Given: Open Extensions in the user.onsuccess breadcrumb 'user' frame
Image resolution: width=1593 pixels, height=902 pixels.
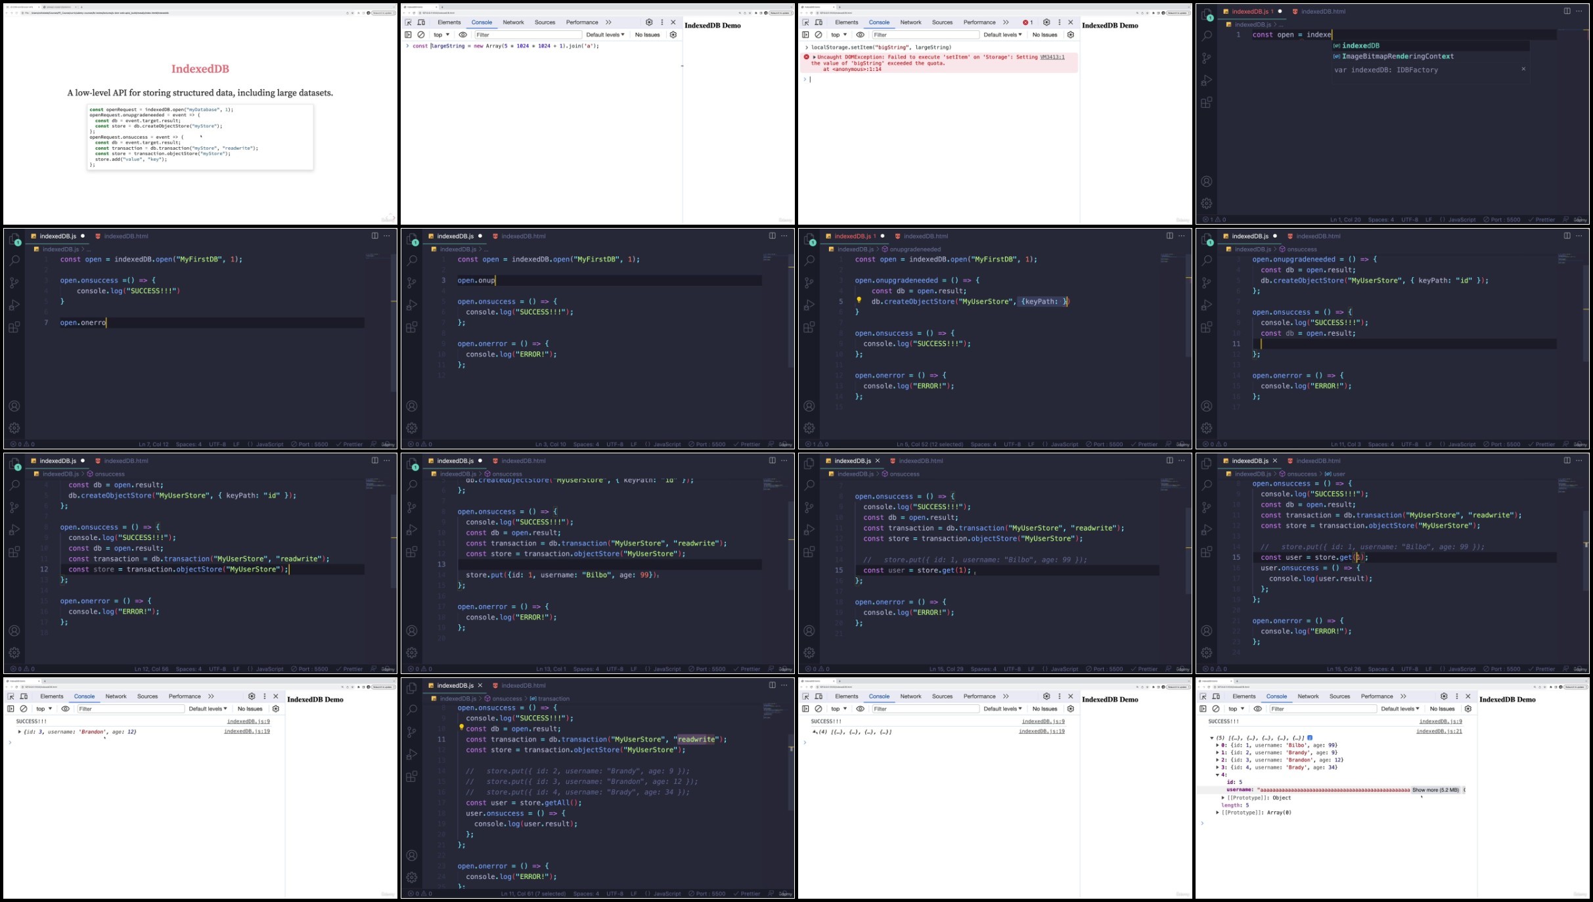Looking at the screenshot, I should [1207, 552].
